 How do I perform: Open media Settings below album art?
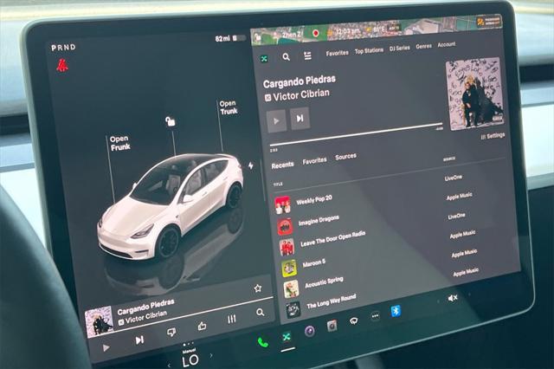coord(493,136)
